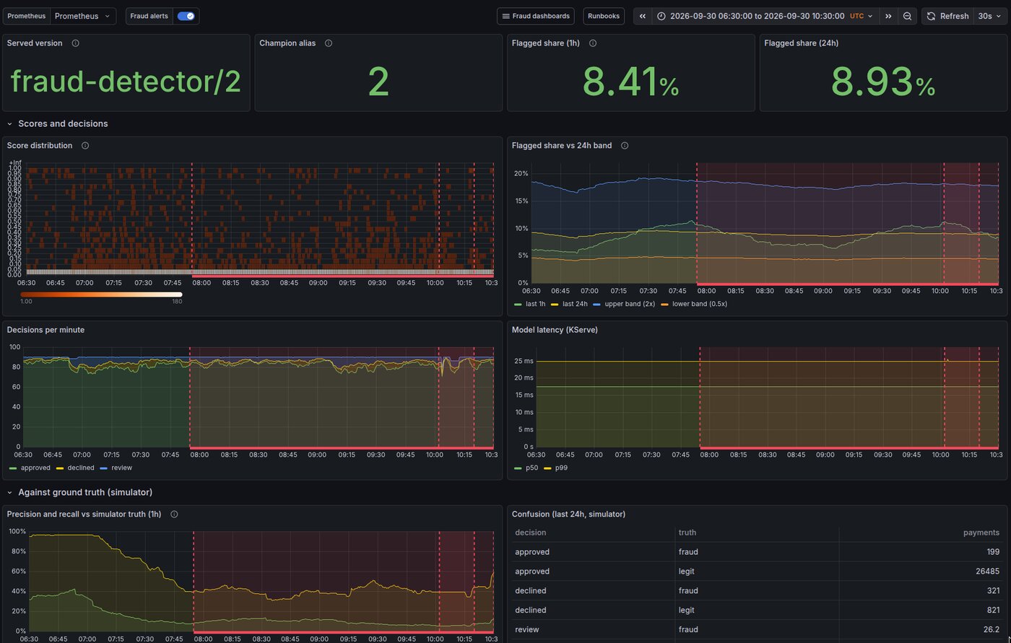
Task: Shift time range forward
Action: pos(888,16)
